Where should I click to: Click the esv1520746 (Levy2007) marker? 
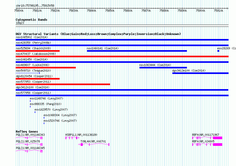44,123
